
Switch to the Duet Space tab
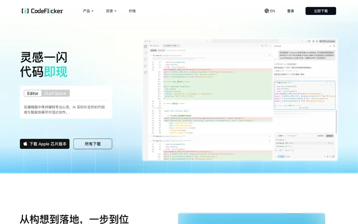point(55,93)
